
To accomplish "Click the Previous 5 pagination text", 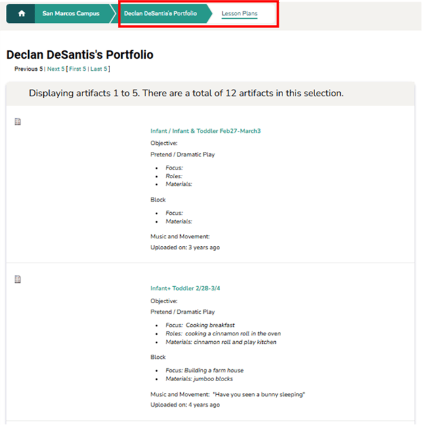I will [29, 69].
